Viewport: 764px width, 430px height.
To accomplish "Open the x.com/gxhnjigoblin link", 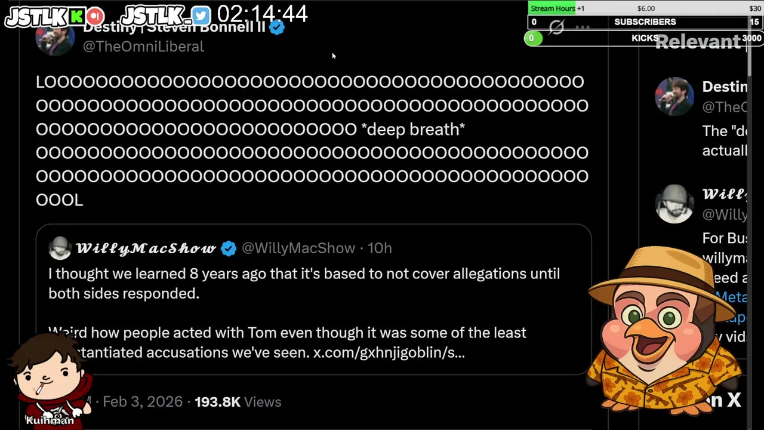I will tap(389, 352).
